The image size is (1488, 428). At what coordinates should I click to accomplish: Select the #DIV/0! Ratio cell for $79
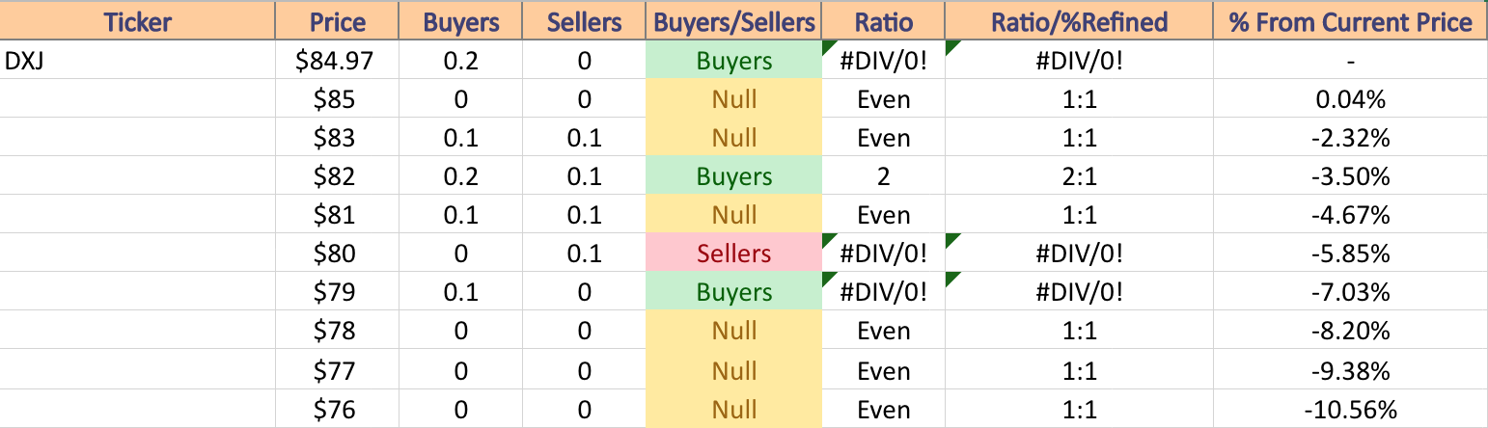(883, 292)
